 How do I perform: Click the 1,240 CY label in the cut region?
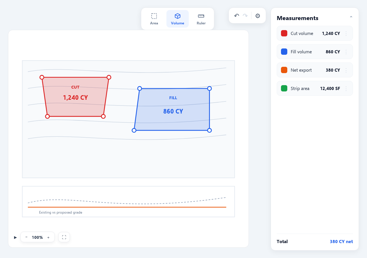pyautogui.click(x=75, y=98)
